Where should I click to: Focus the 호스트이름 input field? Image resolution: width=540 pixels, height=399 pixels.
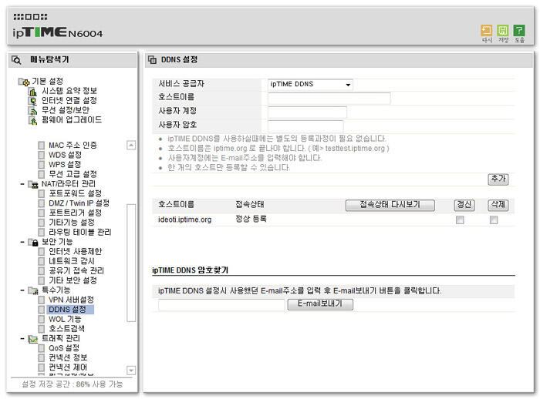click(x=329, y=99)
